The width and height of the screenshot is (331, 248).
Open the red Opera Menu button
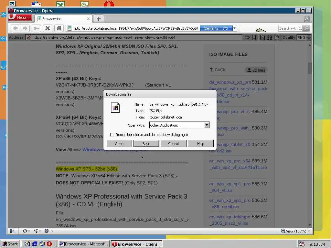point(20,18)
